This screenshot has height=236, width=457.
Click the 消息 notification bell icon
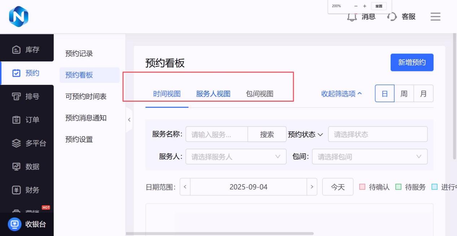click(x=352, y=17)
